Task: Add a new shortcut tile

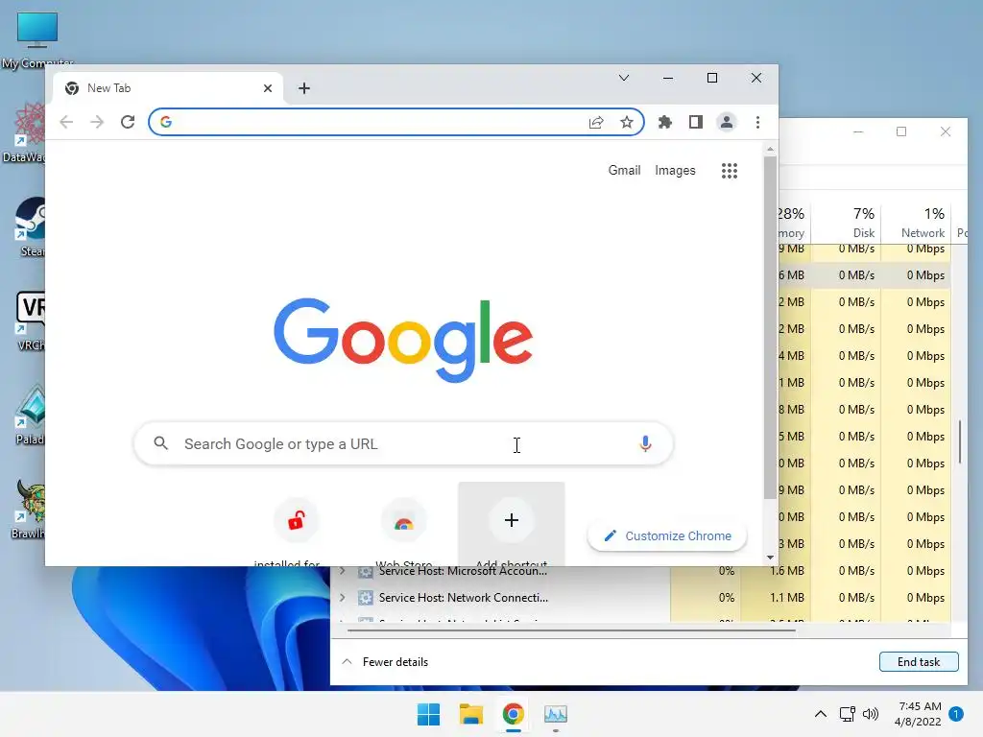Action: pos(512,524)
